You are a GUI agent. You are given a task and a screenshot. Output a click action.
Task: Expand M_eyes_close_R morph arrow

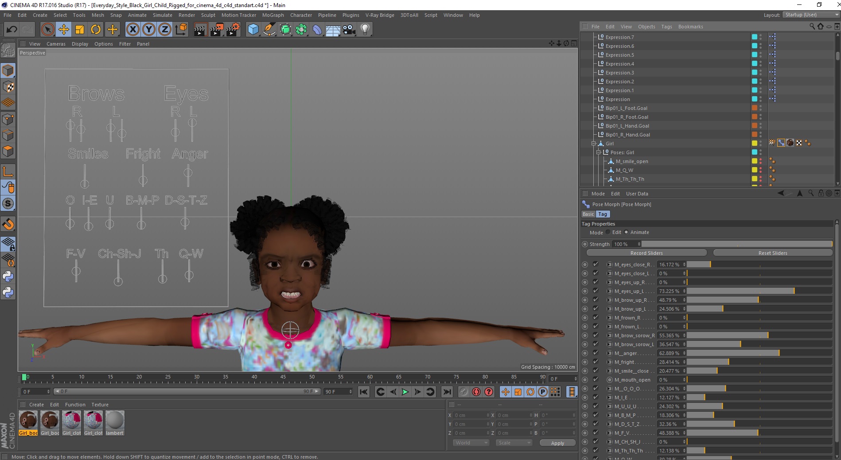click(x=610, y=265)
